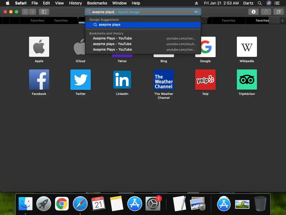Open Calendar from the Dock
The image size is (286, 215).
pos(98,204)
